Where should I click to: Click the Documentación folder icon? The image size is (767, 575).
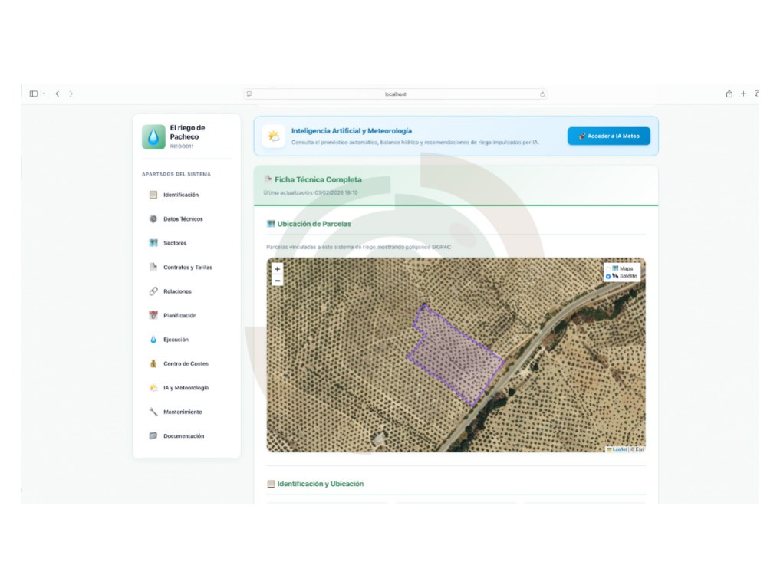(x=153, y=435)
